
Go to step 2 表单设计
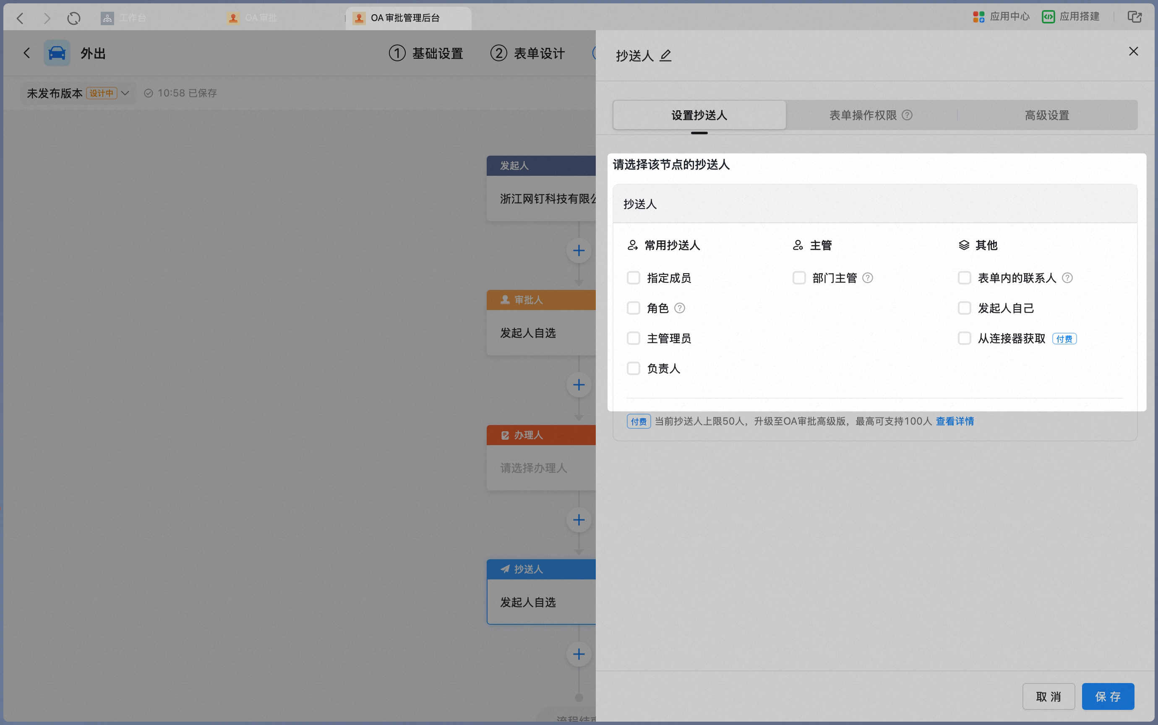pyautogui.click(x=527, y=53)
